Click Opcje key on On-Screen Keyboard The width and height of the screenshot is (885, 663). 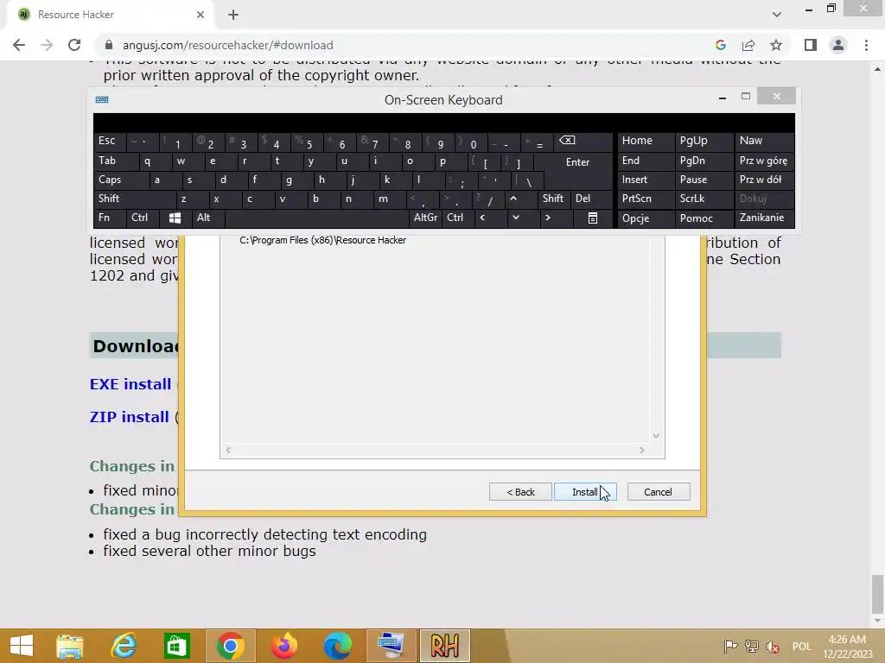click(x=646, y=218)
